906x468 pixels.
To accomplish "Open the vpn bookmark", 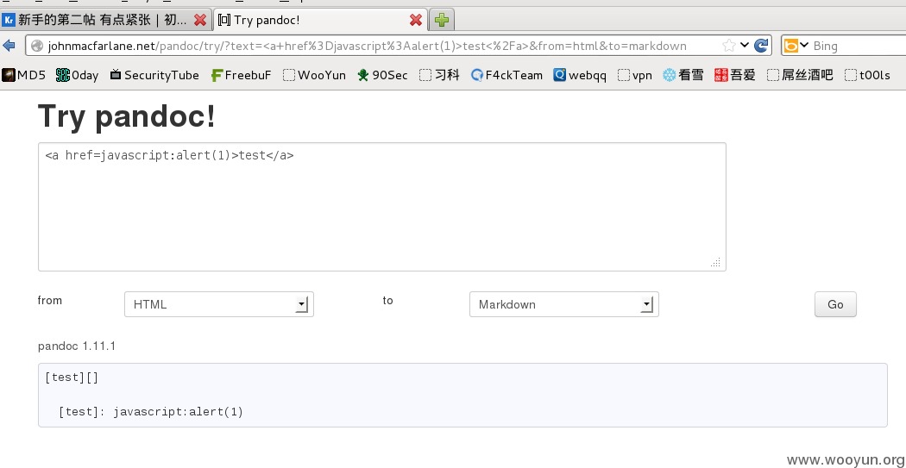I will click(635, 75).
